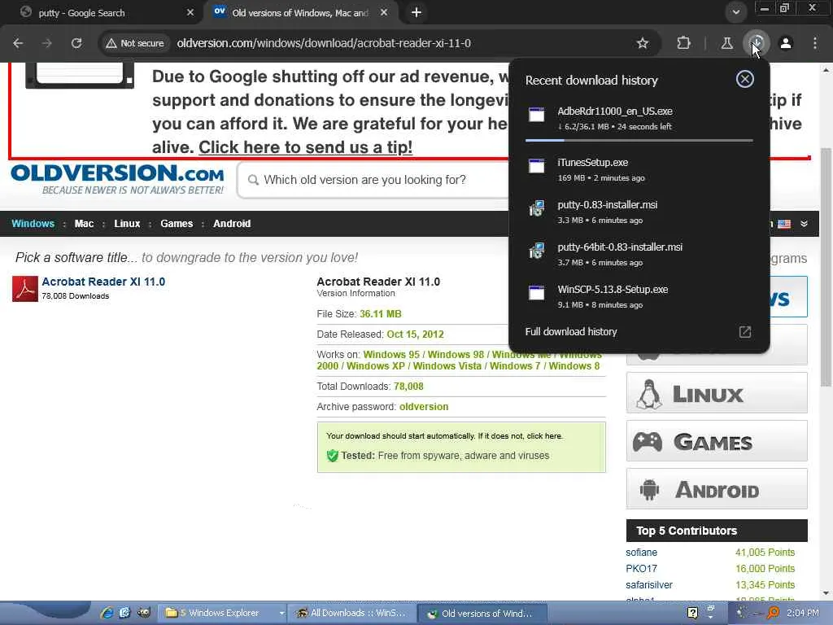The width and height of the screenshot is (833, 625).
Task: Click the help question-mark tray icon
Action: (692, 613)
